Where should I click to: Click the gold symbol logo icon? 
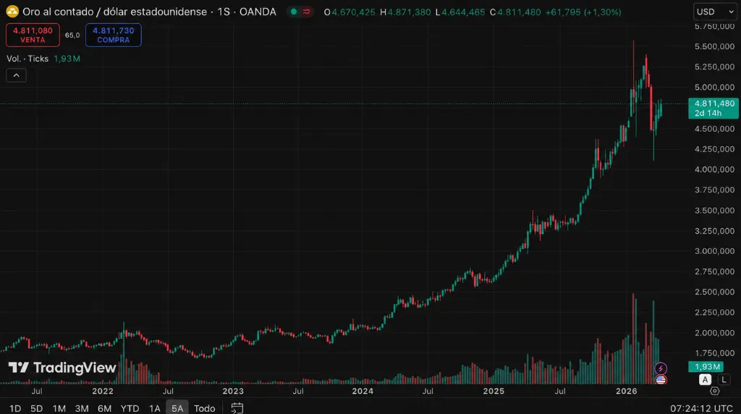(x=12, y=12)
